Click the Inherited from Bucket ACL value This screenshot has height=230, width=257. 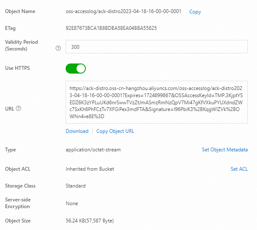(x=90, y=169)
